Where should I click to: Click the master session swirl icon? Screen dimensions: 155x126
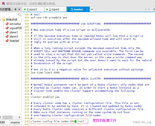pyautogui.click(x=7, y=41)
